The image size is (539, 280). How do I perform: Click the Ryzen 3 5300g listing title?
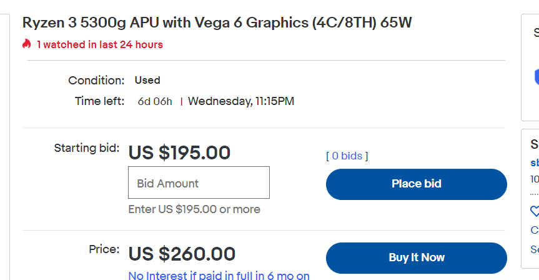coord(217,23)
